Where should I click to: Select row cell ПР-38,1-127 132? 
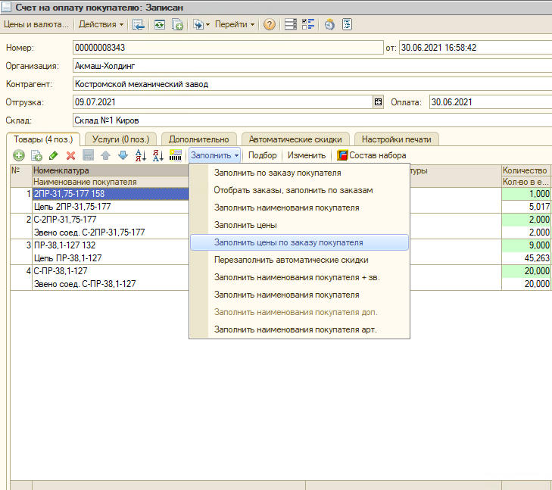tap(111, 245)
